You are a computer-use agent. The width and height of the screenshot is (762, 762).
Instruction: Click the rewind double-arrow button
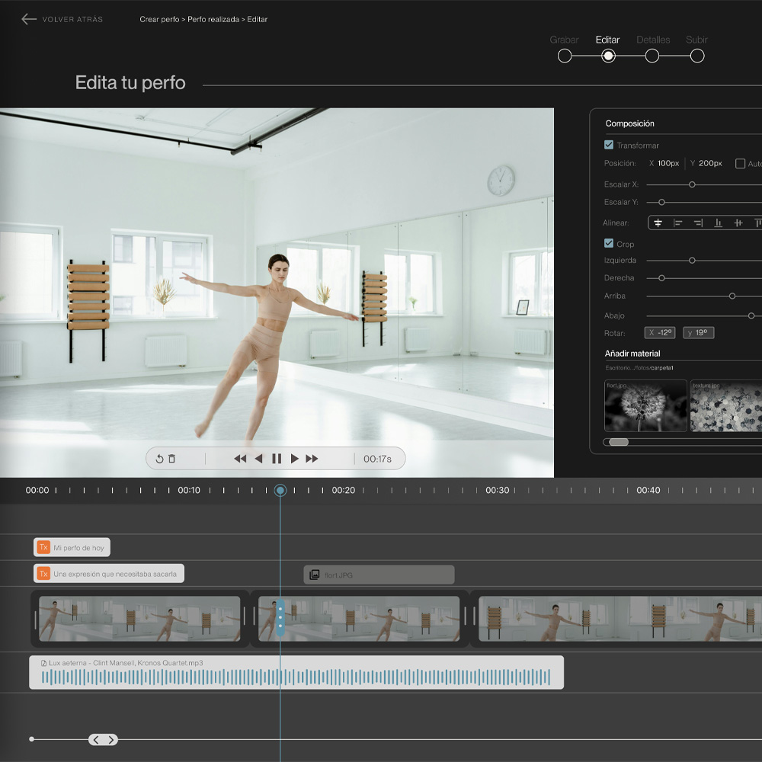240,459
